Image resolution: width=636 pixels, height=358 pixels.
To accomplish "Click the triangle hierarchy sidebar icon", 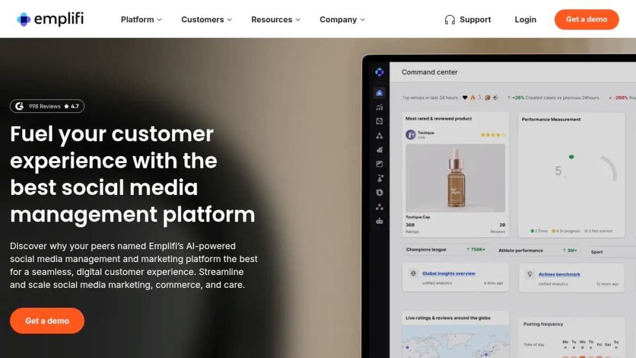I will pyautogui.click(x=379, y=135).
